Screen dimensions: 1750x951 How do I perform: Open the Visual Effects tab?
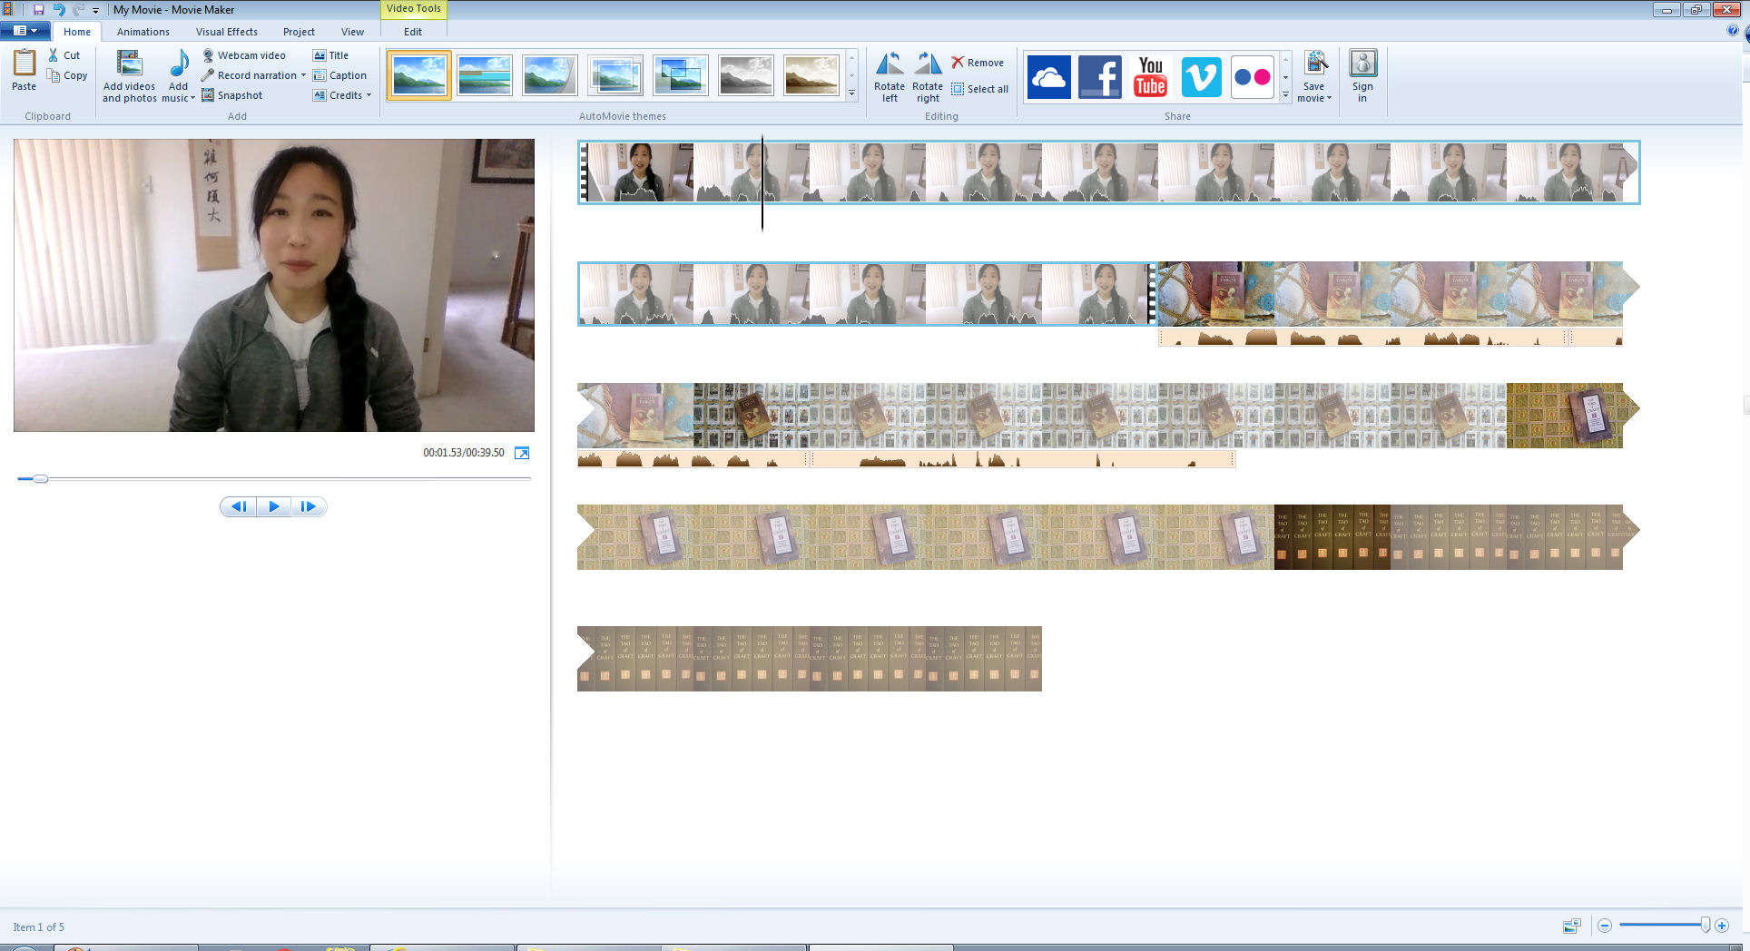point(226,32)
